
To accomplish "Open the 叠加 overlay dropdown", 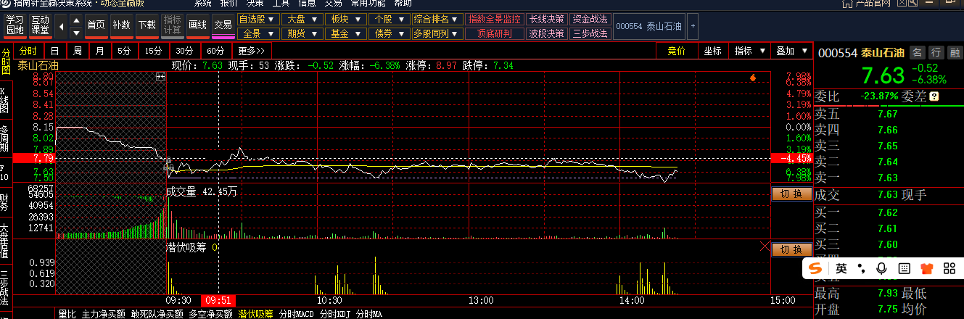I will pos(791,51).
